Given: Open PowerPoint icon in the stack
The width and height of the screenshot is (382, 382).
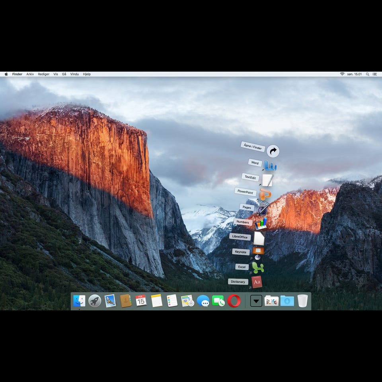Looking at the screenshot, I should pyautogui.click(x=265, y=195).
